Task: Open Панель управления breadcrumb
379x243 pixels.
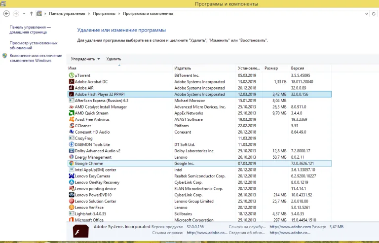Action: click(67, 14)
